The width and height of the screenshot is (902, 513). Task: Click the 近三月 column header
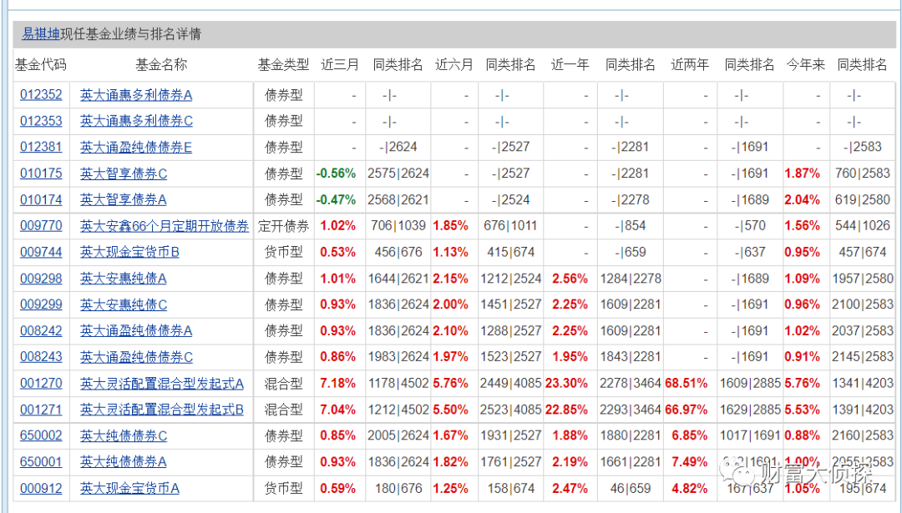click(339, 65)
